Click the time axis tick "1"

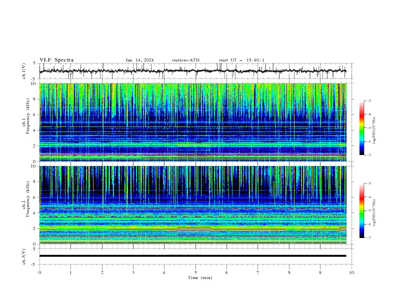coord(70,272)
